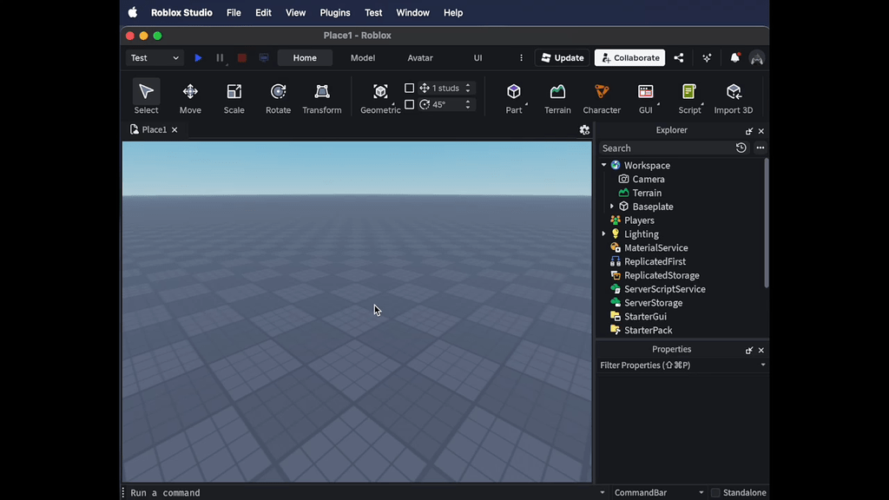Screen dimensions: 889x500
Task: Open the Terrain editor
Action: (556, 95)
